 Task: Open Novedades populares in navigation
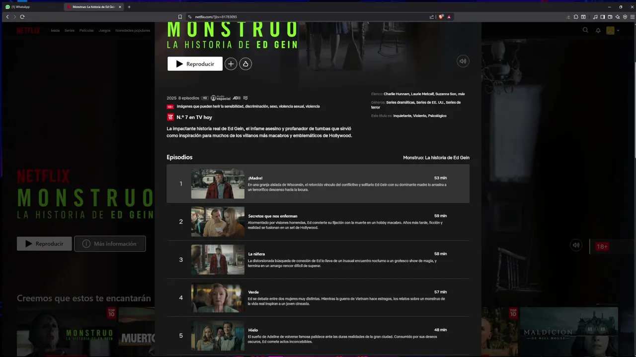(133, 30)
